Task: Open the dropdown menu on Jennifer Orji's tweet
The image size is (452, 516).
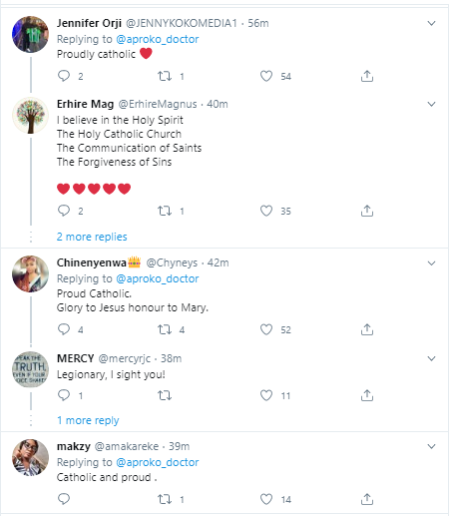Action: click(x=431, y=23)
